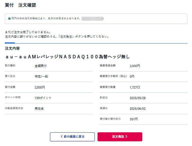Select the 注文内容 section header
192x146 pixels.
coord(12,48)
